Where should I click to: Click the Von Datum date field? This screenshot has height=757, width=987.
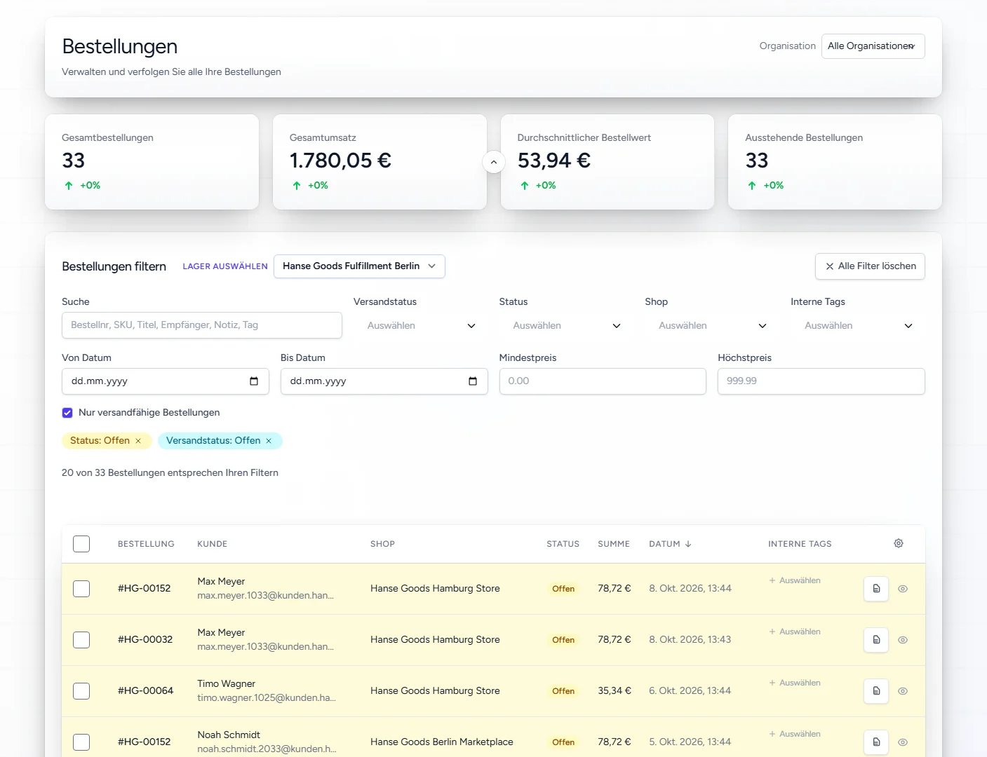pos(166,381)
